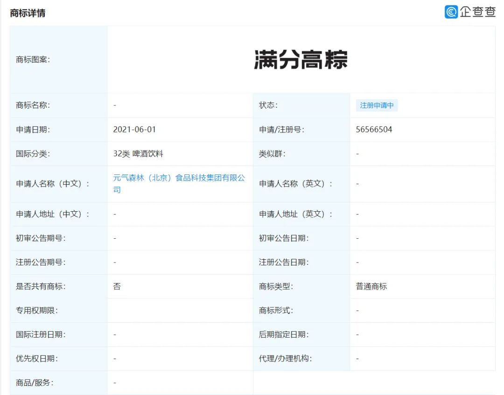
Task: Click the 状态 field label
Action: tap(268, 105)
